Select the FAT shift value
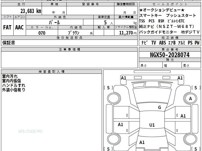The height and width of the screenshot is (151, 202). click(x=7, y=27)
